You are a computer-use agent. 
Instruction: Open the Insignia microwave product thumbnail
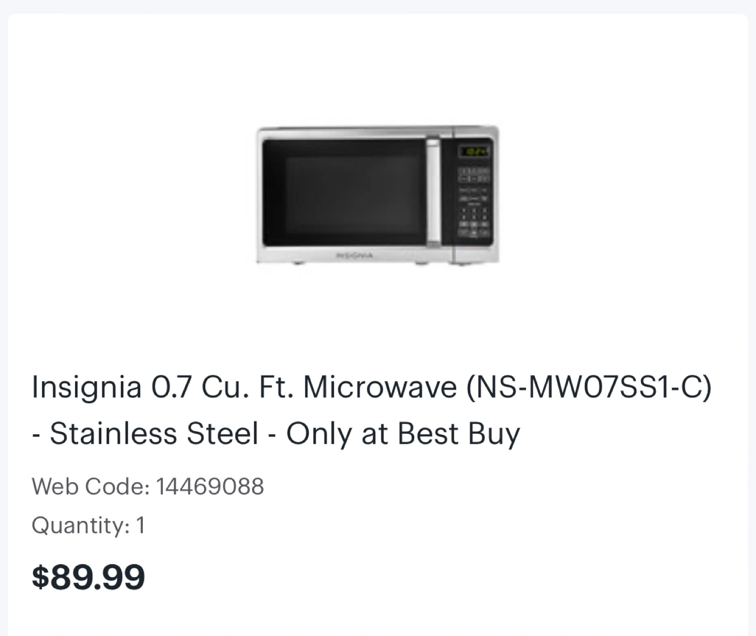click(377, 195)
